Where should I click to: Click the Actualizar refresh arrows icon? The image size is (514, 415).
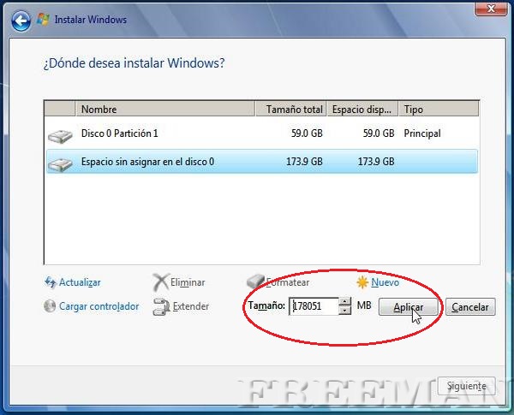pos(51,282)
